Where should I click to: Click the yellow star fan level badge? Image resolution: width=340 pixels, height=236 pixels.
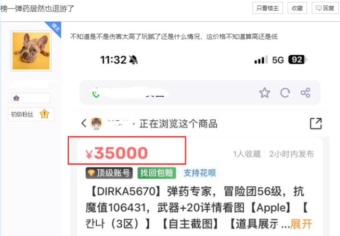click(x=44, y=114)
